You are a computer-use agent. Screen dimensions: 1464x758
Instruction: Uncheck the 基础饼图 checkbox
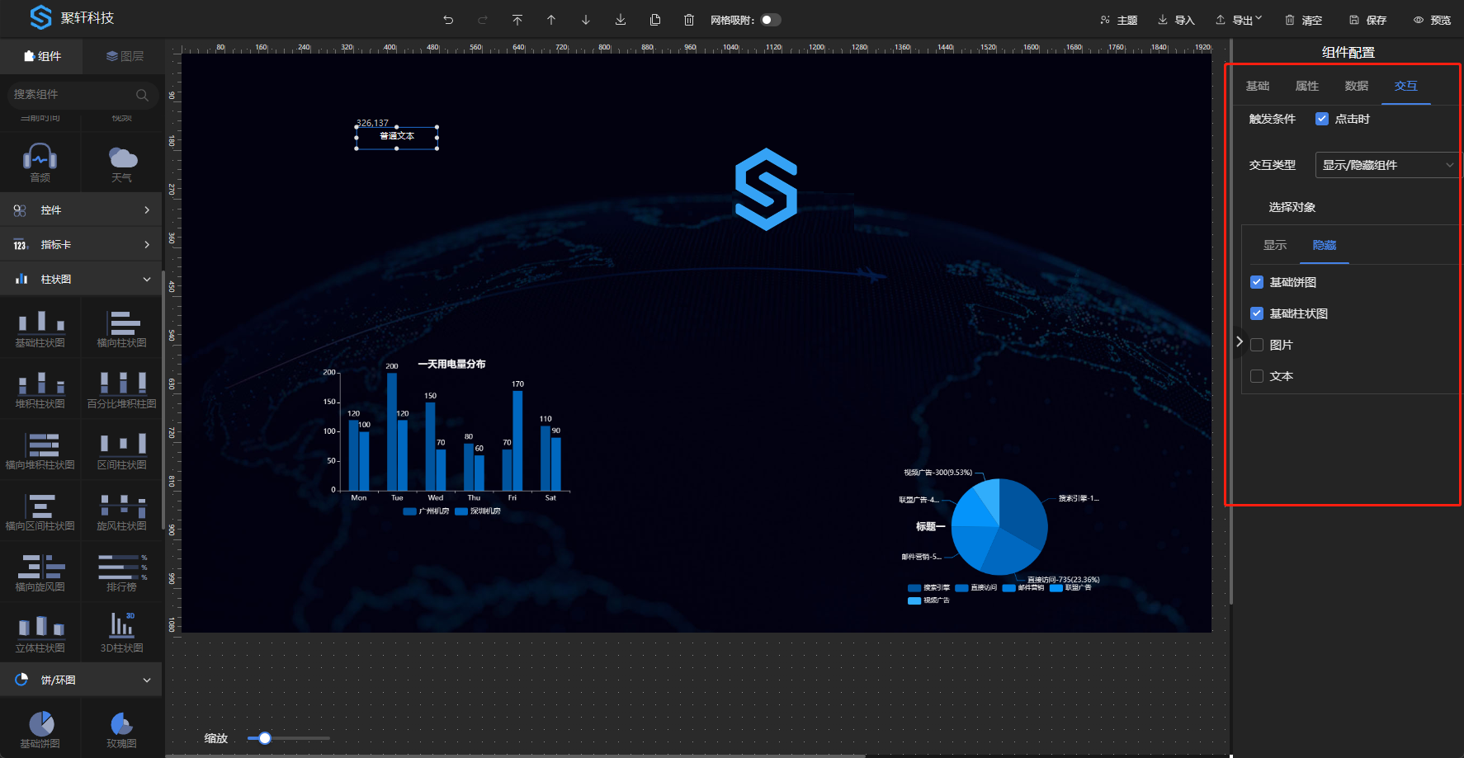[x=1257, y=282]
